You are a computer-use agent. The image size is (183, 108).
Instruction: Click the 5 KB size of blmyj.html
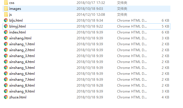(165, 26)
